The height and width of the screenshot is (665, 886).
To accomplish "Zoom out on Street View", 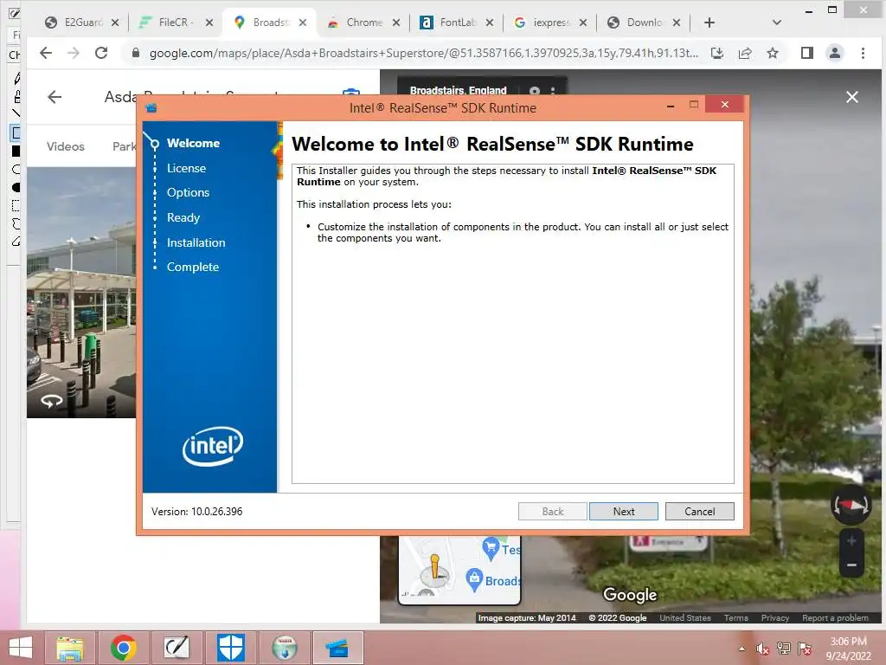I will [x=851, y=565].
